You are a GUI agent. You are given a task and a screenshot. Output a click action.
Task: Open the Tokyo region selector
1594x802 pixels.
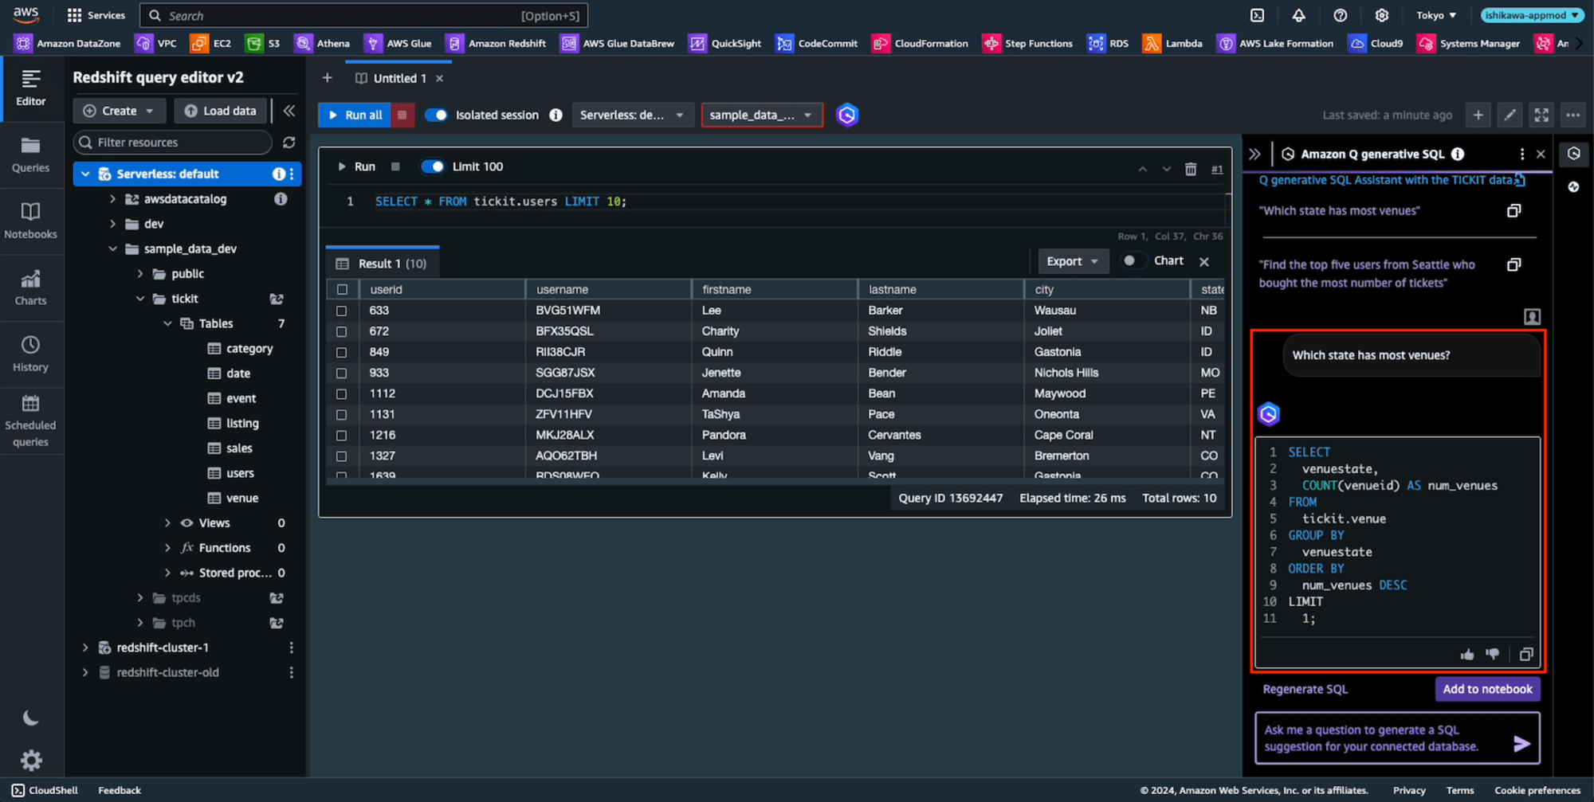pyautogui.click(x=1436, y=15)
